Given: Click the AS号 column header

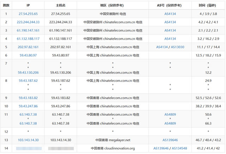Looking at the screenshot, I should (170, 5).
